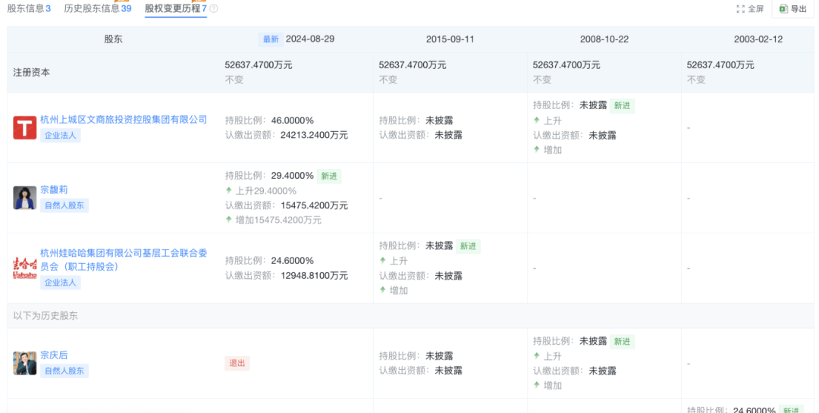The height and width of the screenshot is (413, 819).
Task: Click the Wahaha company logo
Action: point(25,268)
